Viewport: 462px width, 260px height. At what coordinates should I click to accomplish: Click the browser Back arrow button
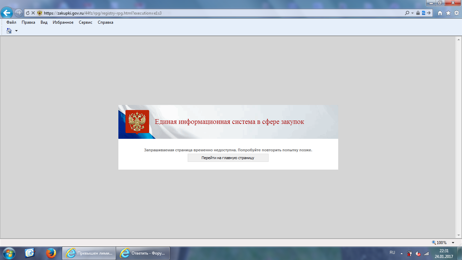[x=7, y=13]
